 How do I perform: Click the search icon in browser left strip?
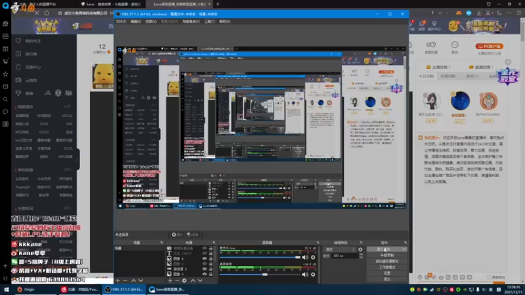pos(5,99)
